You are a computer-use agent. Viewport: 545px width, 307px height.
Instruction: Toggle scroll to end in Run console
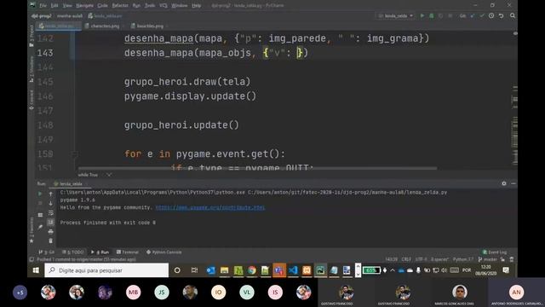(51, 222)
